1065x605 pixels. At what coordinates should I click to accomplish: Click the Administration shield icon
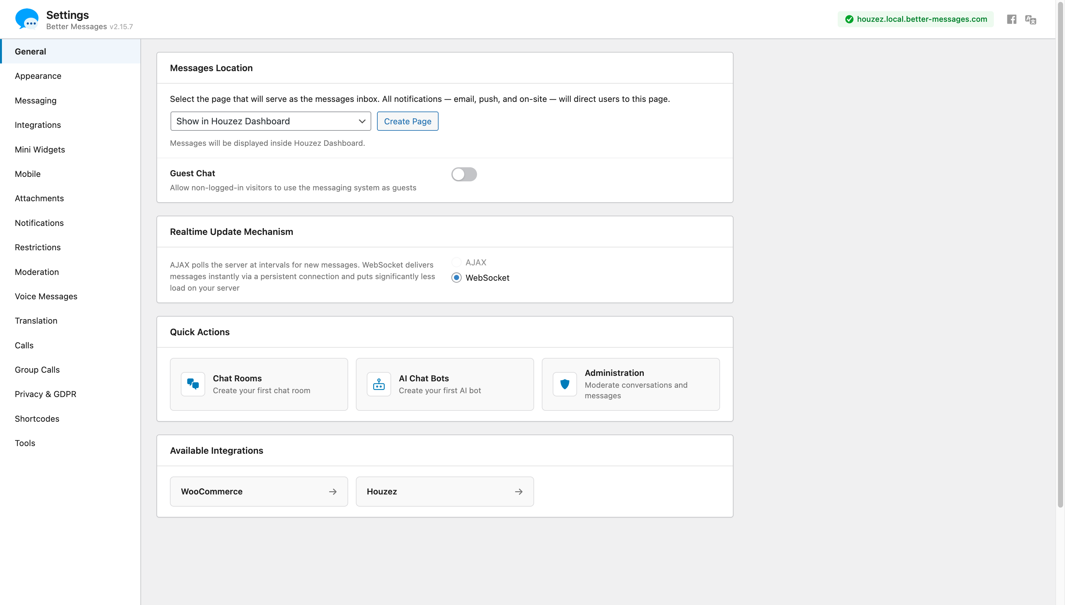click(565, 384)
